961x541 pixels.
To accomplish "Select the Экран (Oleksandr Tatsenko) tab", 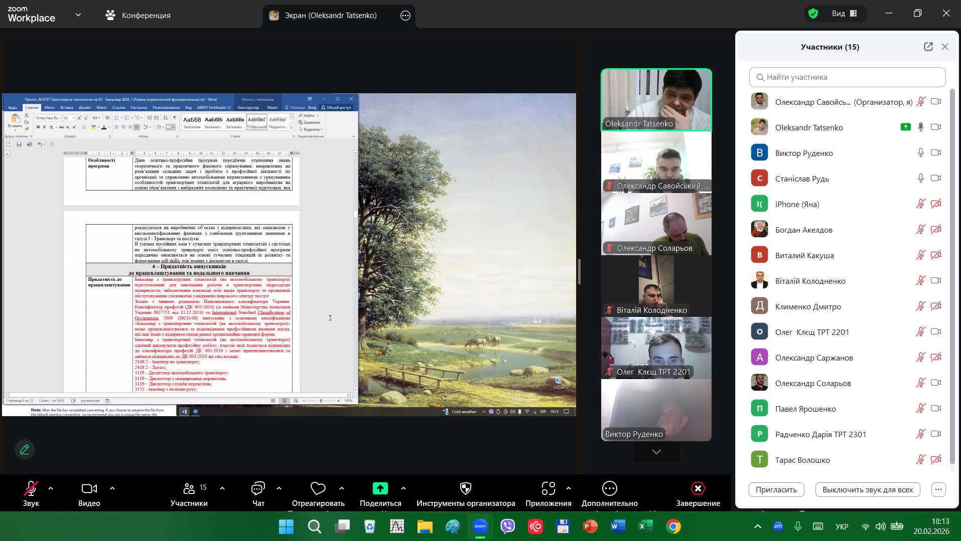I will (x=330, y=15).
